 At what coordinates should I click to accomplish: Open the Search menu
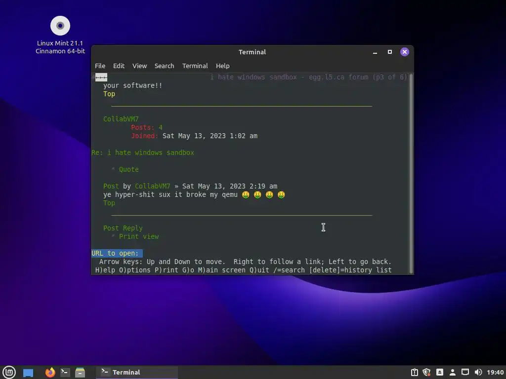tap(164, 66)
